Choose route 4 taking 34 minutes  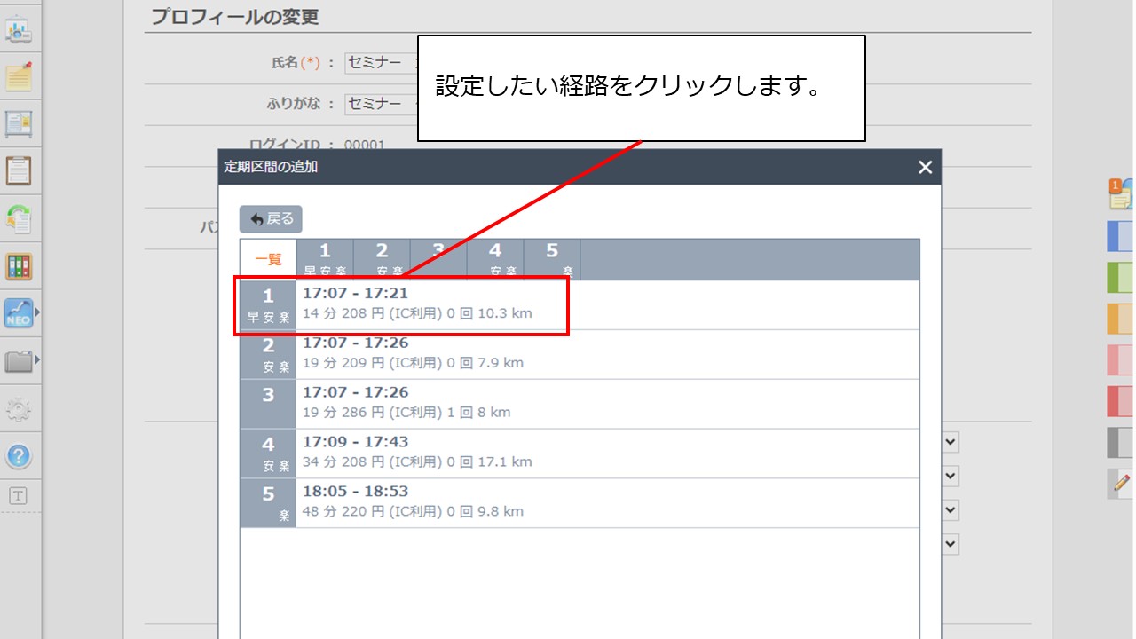(x=399, y=453)
